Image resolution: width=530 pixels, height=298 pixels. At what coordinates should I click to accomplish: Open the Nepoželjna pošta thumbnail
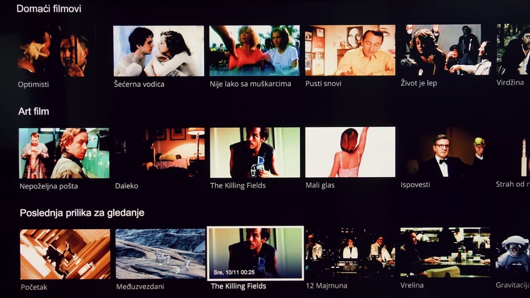pyautogui.click(x=64, y=153)
